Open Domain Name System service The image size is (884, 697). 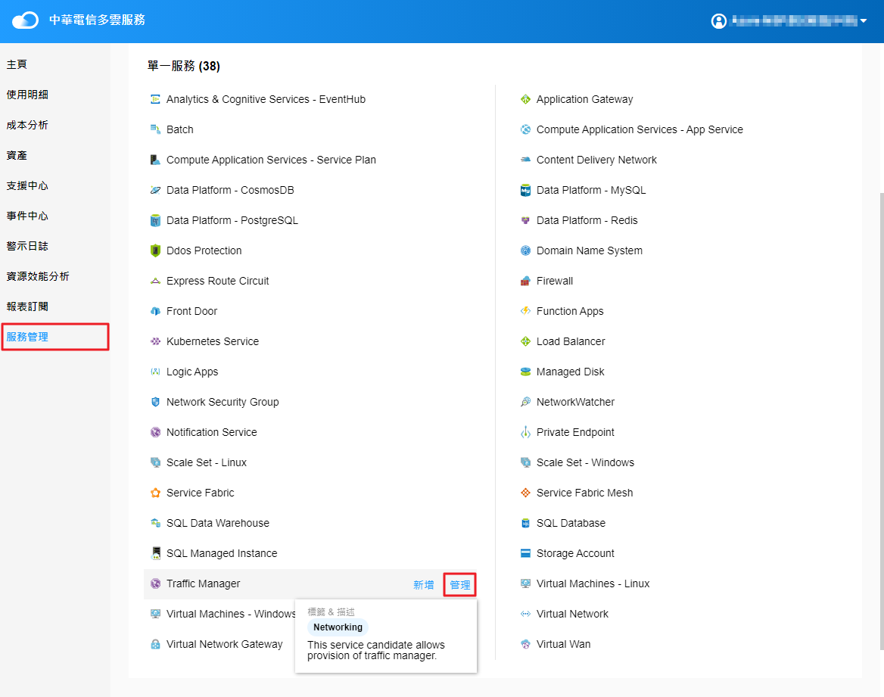point(589,251)
